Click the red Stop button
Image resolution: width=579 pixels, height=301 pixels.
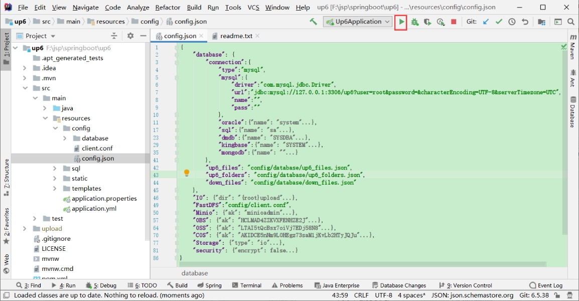click(x=454, y=22)
